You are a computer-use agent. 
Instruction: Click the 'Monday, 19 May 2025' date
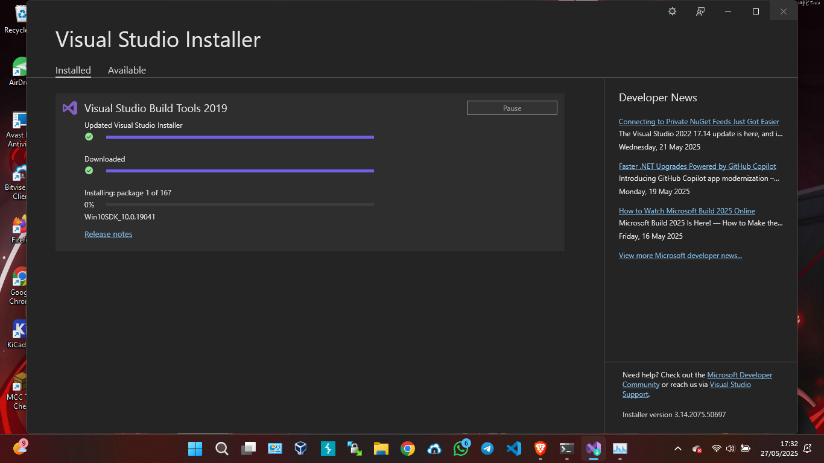pyautogui.click(x=654, y=192)
